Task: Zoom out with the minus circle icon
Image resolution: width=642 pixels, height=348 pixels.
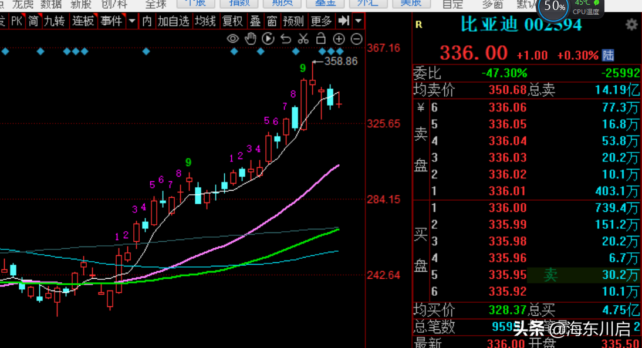Action: 357,39
